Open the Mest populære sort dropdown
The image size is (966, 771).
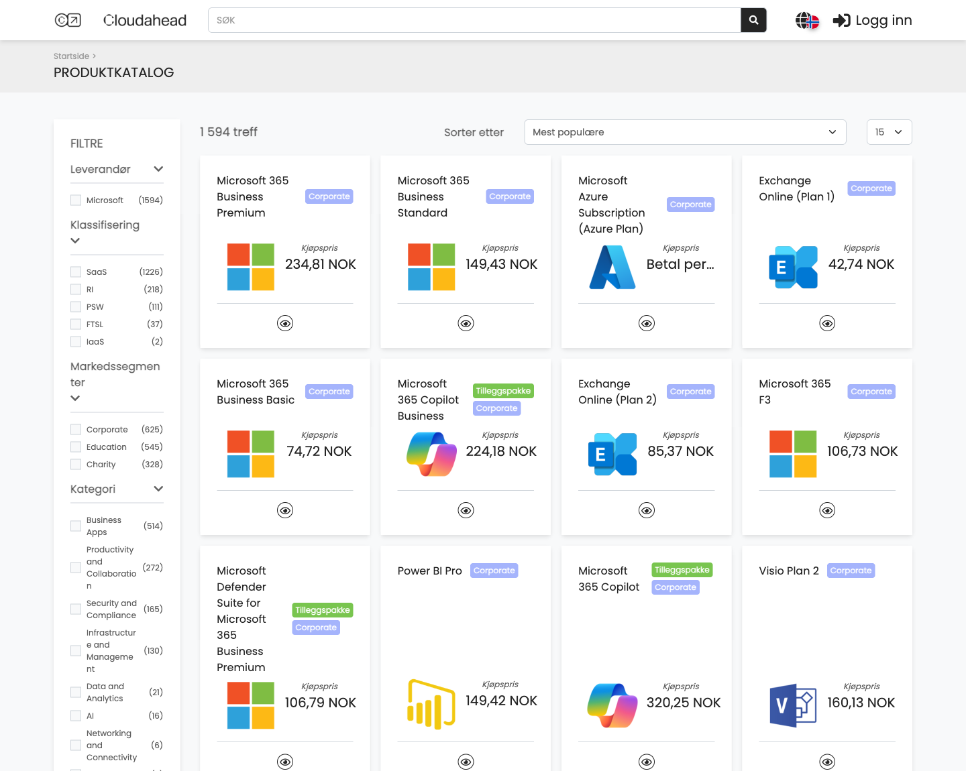[685, 132]
